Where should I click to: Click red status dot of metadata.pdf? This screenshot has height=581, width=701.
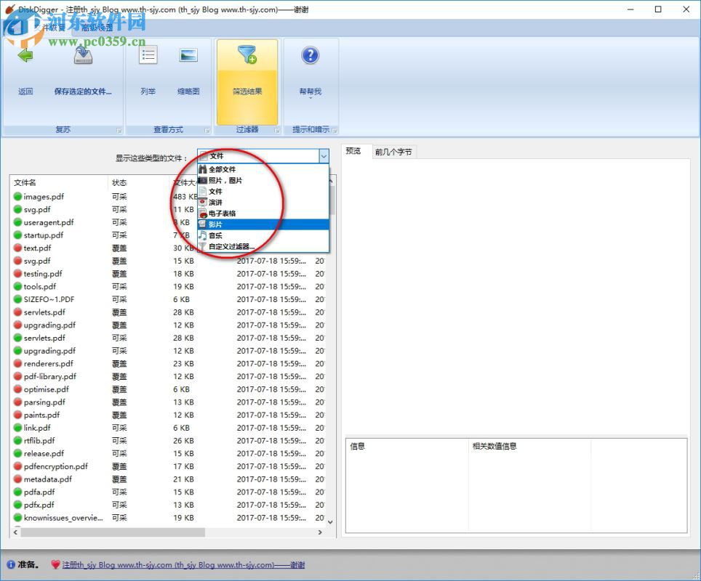click(x=17, y=479)
